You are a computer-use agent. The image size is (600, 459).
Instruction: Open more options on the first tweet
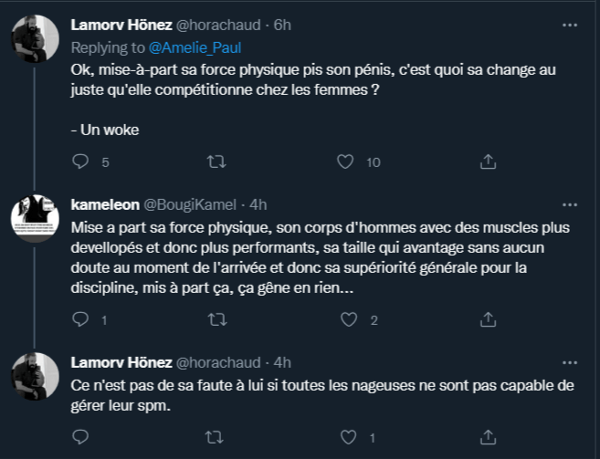tap(571, 25)
